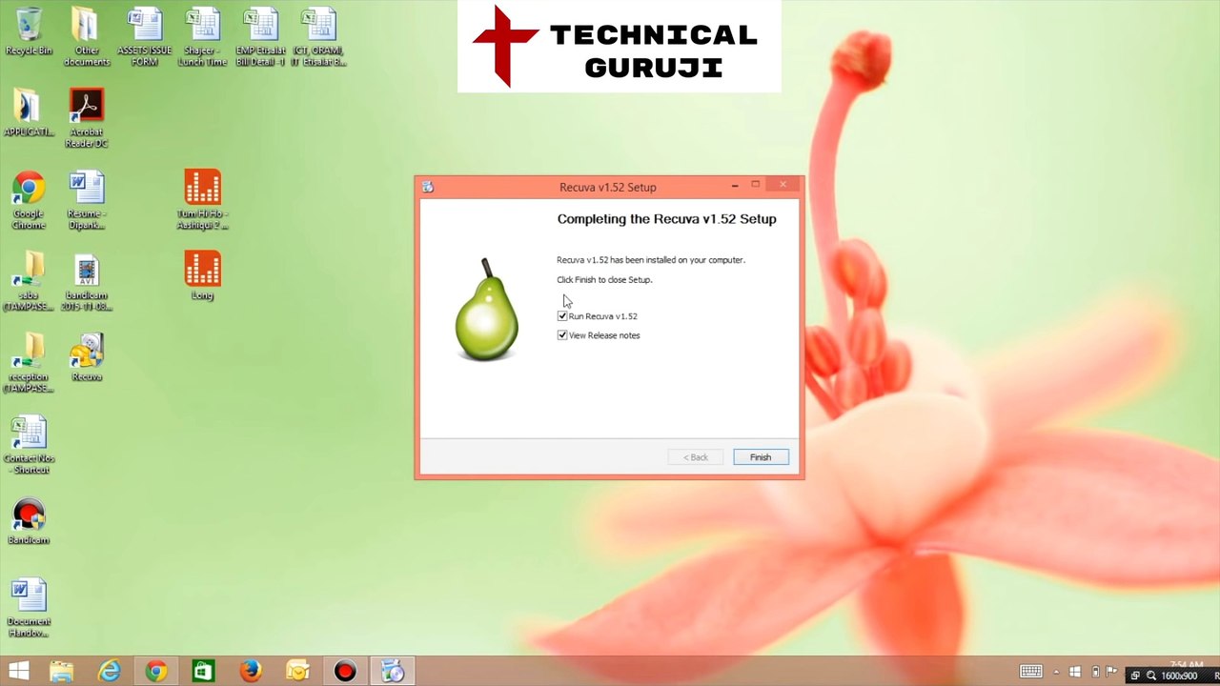Open the Windows Store taskbar icon
The width and height of the screenshot is (1220, 686).
[x=203, y=672]
